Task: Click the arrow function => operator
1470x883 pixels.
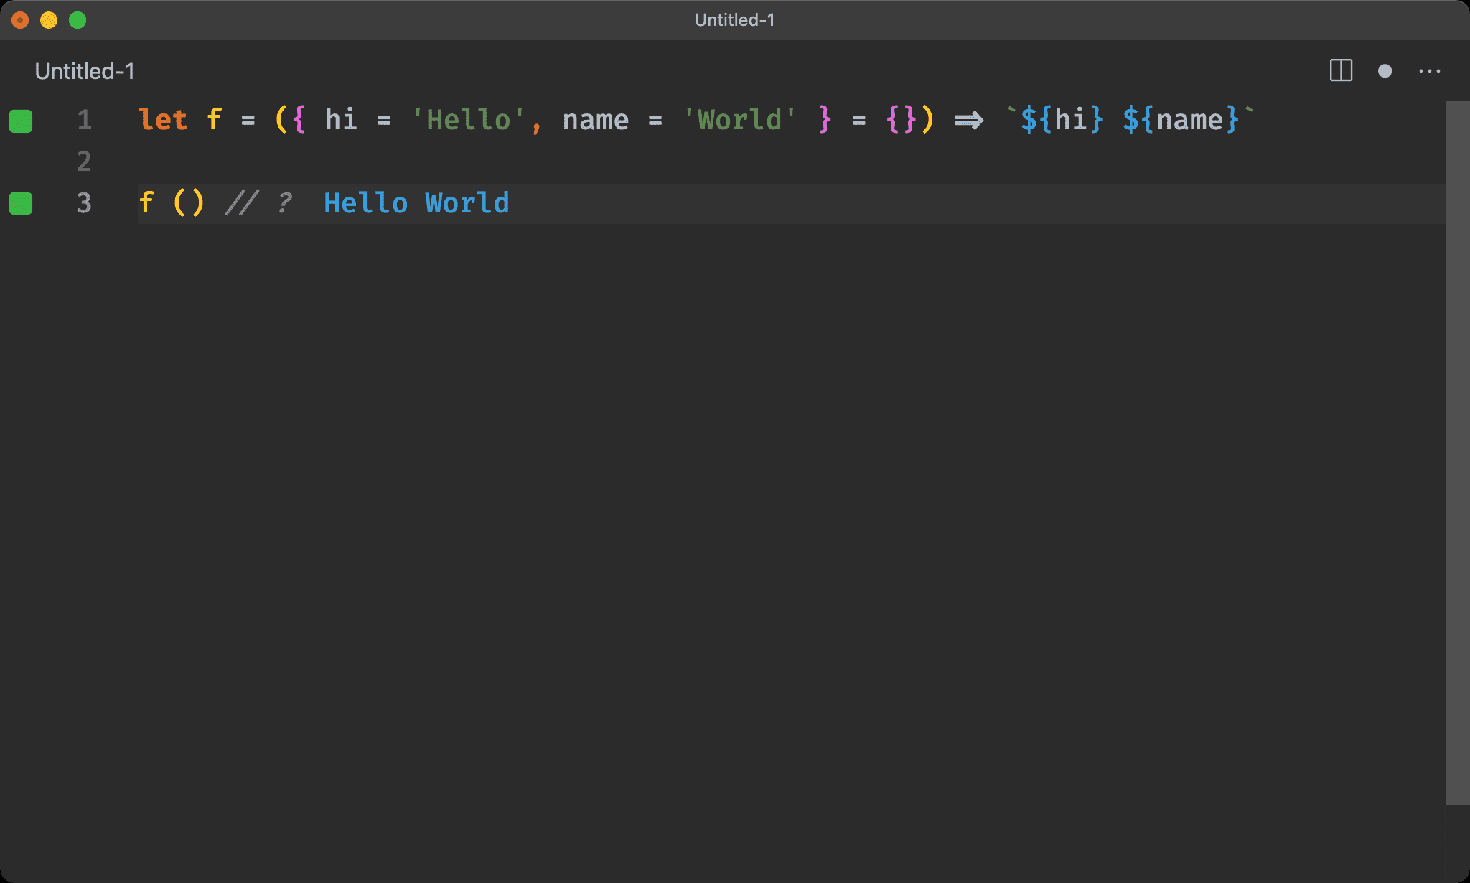Action: click(x=968, y=120)
